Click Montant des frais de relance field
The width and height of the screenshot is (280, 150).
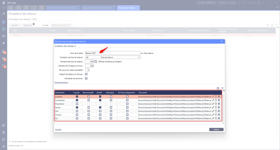tap(90, 61)
